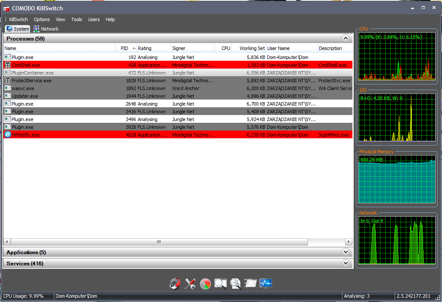
Task: Open the pie chart usage icon
Action: (x=205, y=284)
